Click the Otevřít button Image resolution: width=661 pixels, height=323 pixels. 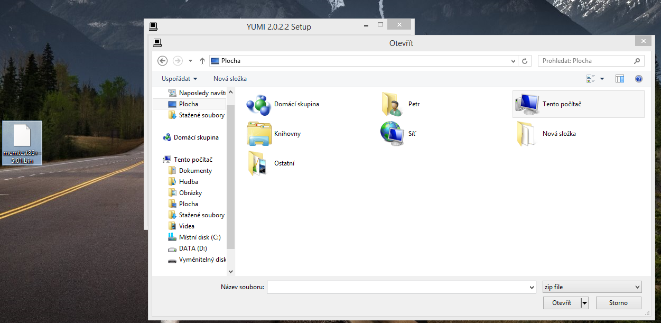coord(562,303)
